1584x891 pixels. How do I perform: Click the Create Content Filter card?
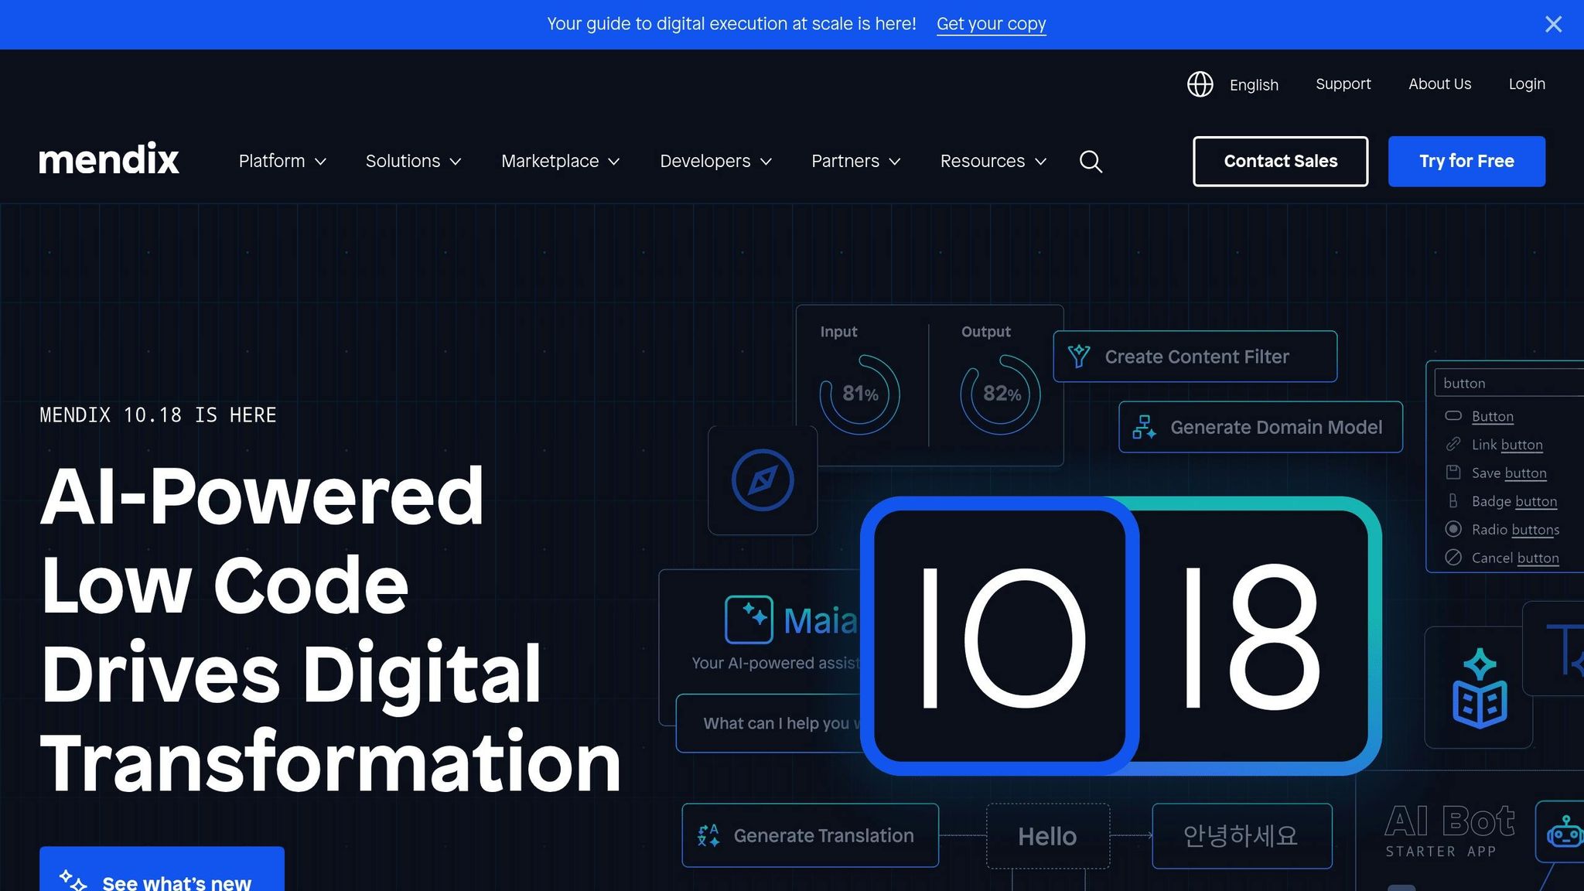point(1195,357)
